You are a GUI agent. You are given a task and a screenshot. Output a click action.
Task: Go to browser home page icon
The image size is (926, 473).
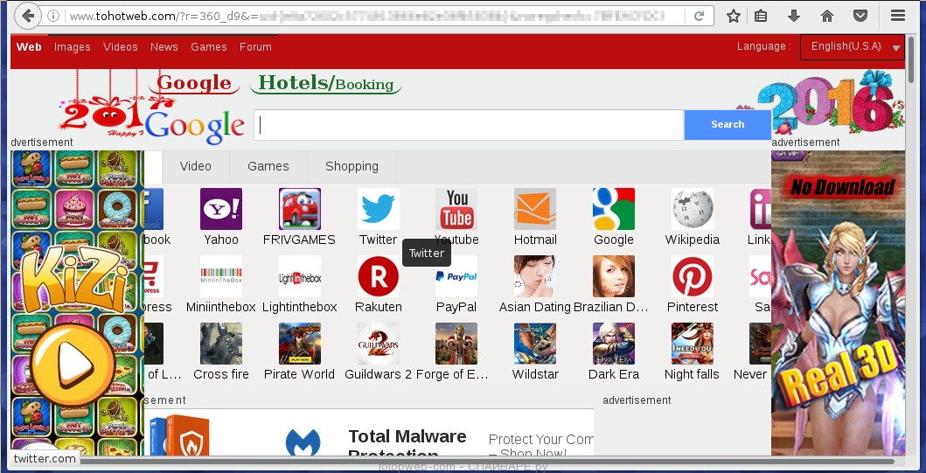click(827, 16)
